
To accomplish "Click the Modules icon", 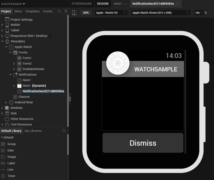I will (x=7, y=108).
